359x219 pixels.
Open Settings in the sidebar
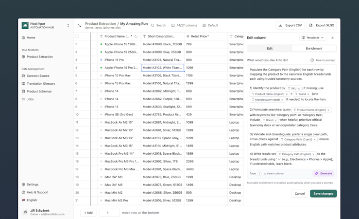click(30, 184)
